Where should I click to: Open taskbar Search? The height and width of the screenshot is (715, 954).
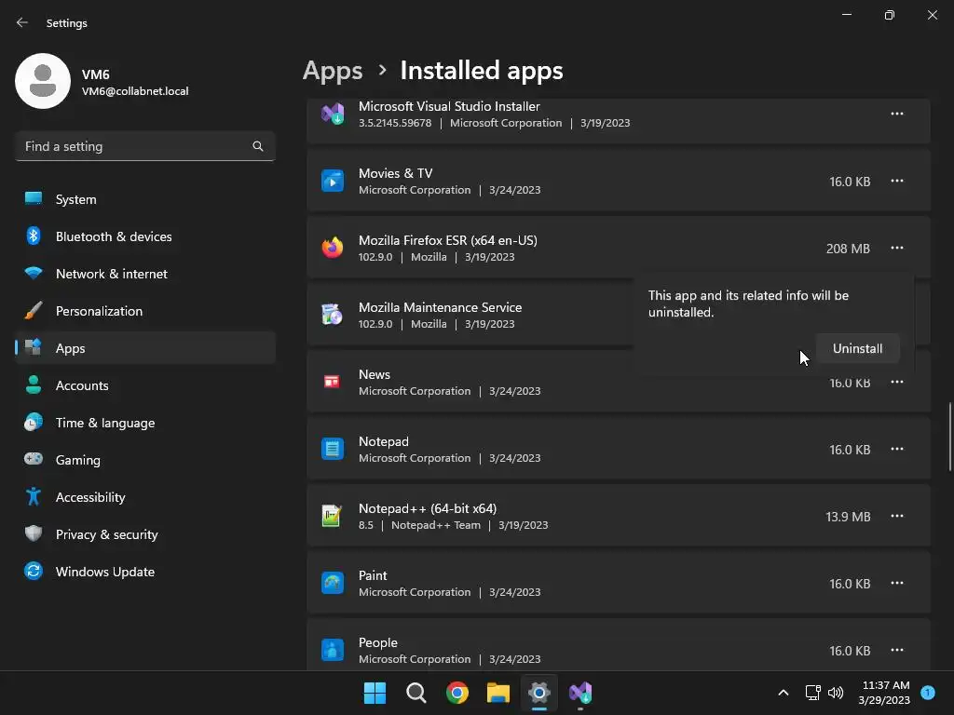click(416, 693)
